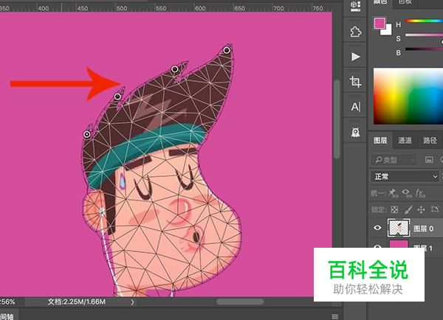Lock artboard nesting icon
The width and height of the screenshot is (443, 320).
435,209
